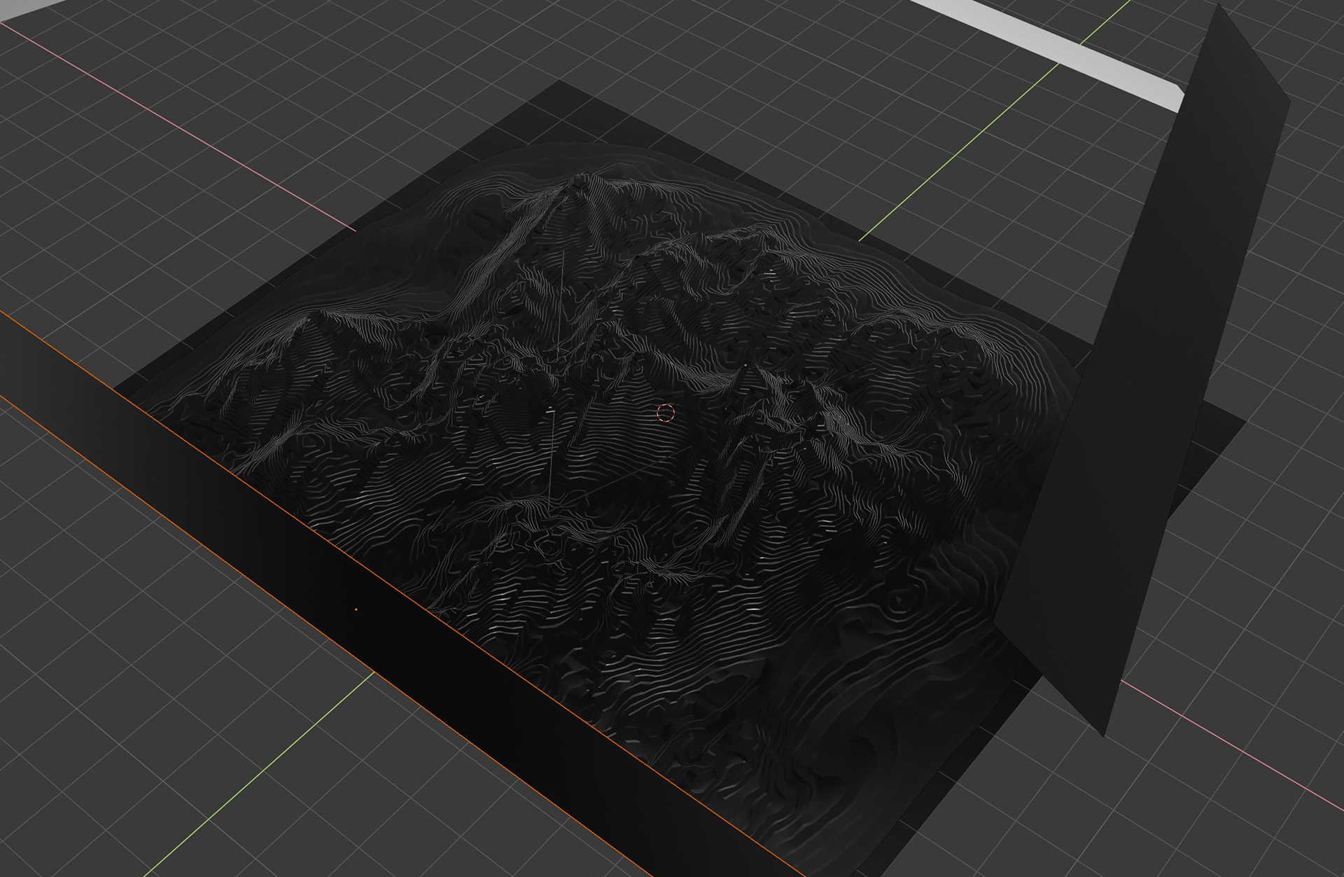Click the orange origin dot of selected plane
Screen dimensions: 1344x877
coord(356,610)
